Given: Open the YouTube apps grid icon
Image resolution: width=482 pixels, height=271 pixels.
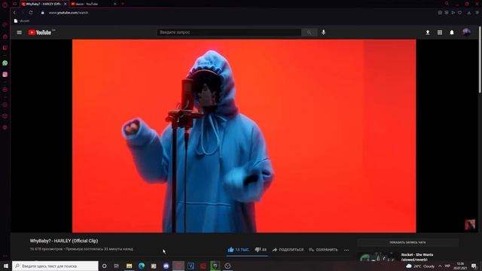Looking at the screenshot, I should [x=440, y=32].
